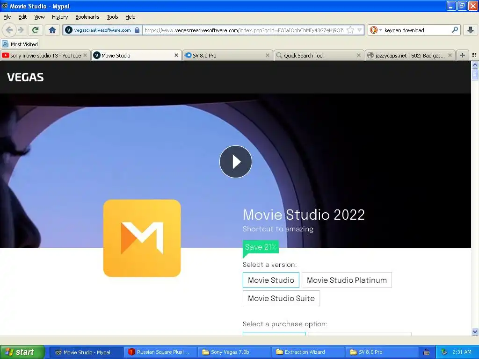This screenshot has height=359, width=479.
Task: Open the Home page icon
Action: 52,30
